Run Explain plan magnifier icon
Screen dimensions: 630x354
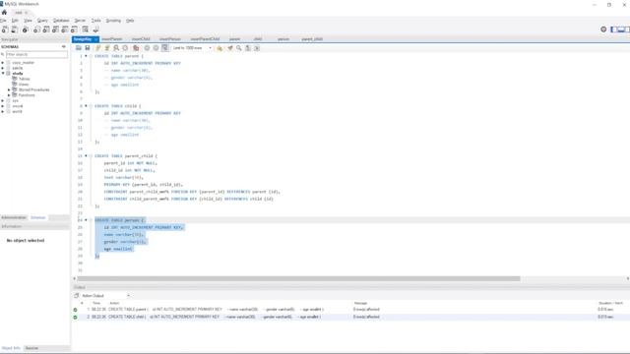116,48
